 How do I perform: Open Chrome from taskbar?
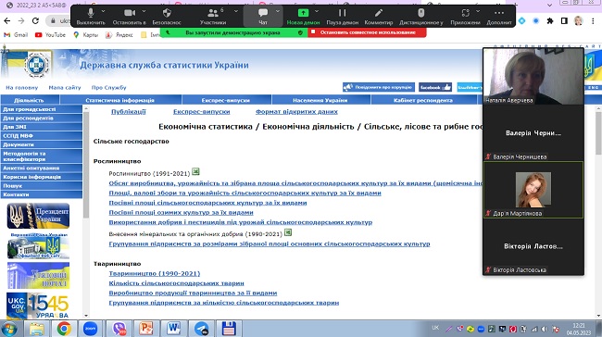[x=64, y=329]
